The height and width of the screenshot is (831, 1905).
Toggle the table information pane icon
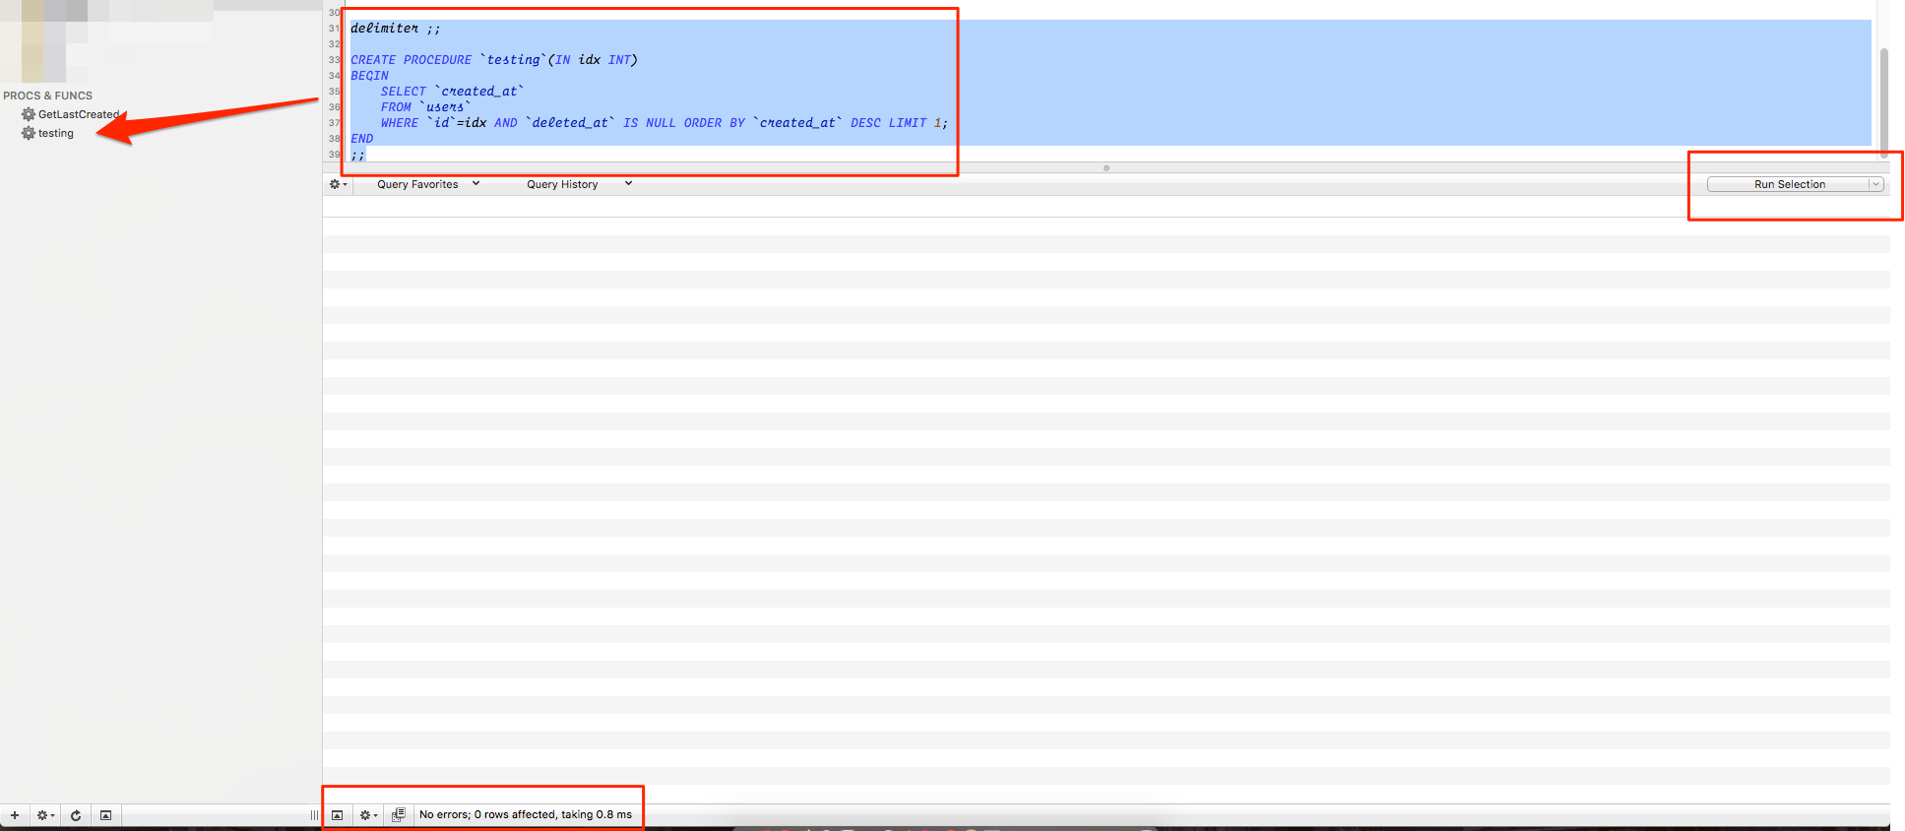coord(105,815)
